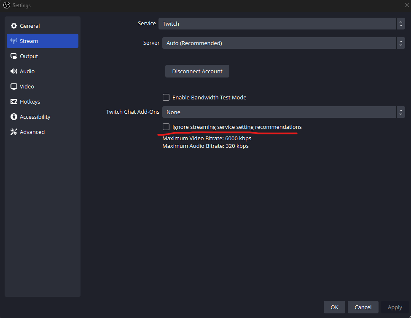Screen dimensions: 411x318
Task: Open the Service dropdown showing Twitch
Action: click(x=282, y=24)
